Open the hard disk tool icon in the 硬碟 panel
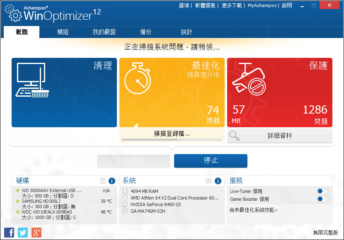Viewport: 344px width, 240px height. click(102, 181)
